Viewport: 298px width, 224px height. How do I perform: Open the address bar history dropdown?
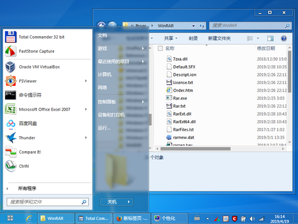[x=194, y=26]
